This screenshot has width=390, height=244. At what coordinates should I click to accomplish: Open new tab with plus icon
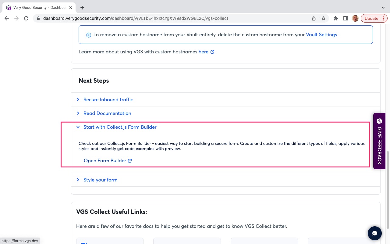(82, 8)
